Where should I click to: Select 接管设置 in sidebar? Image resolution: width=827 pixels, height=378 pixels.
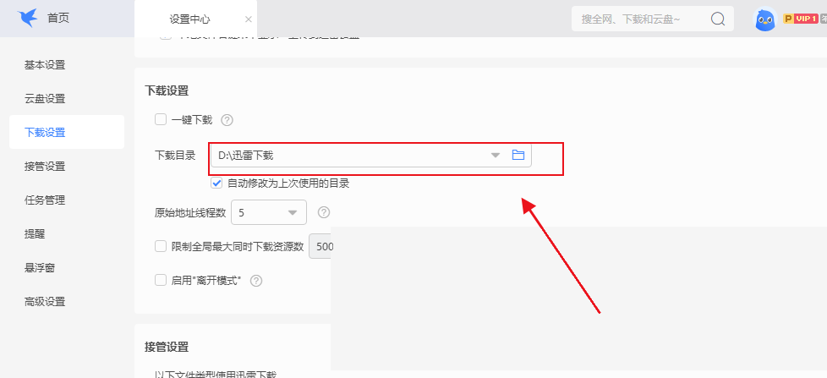click(45, 167)
